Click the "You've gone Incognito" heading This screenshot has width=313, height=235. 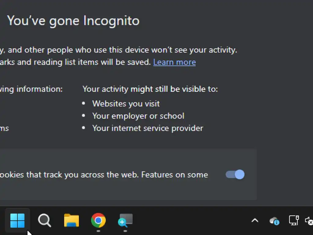[73, 21]
